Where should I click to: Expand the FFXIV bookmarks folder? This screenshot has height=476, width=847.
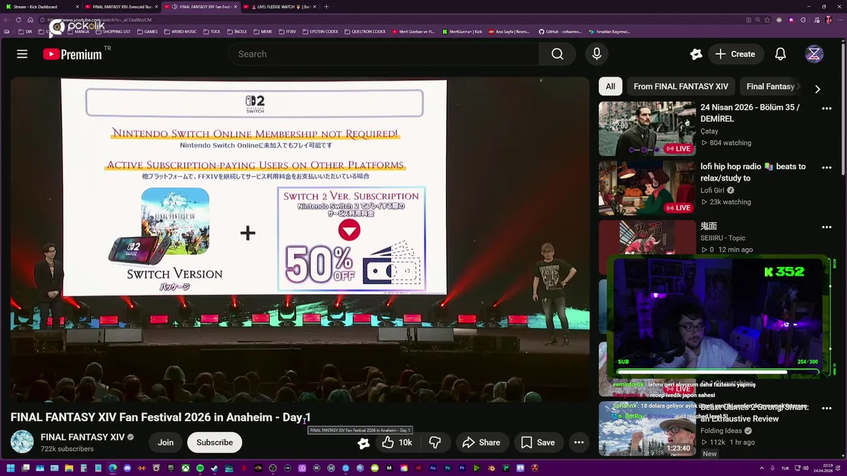pos(288,32)
